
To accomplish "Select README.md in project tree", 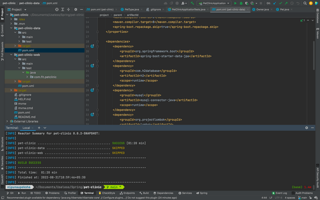I will pyautogui.click(x=27, y=117).
